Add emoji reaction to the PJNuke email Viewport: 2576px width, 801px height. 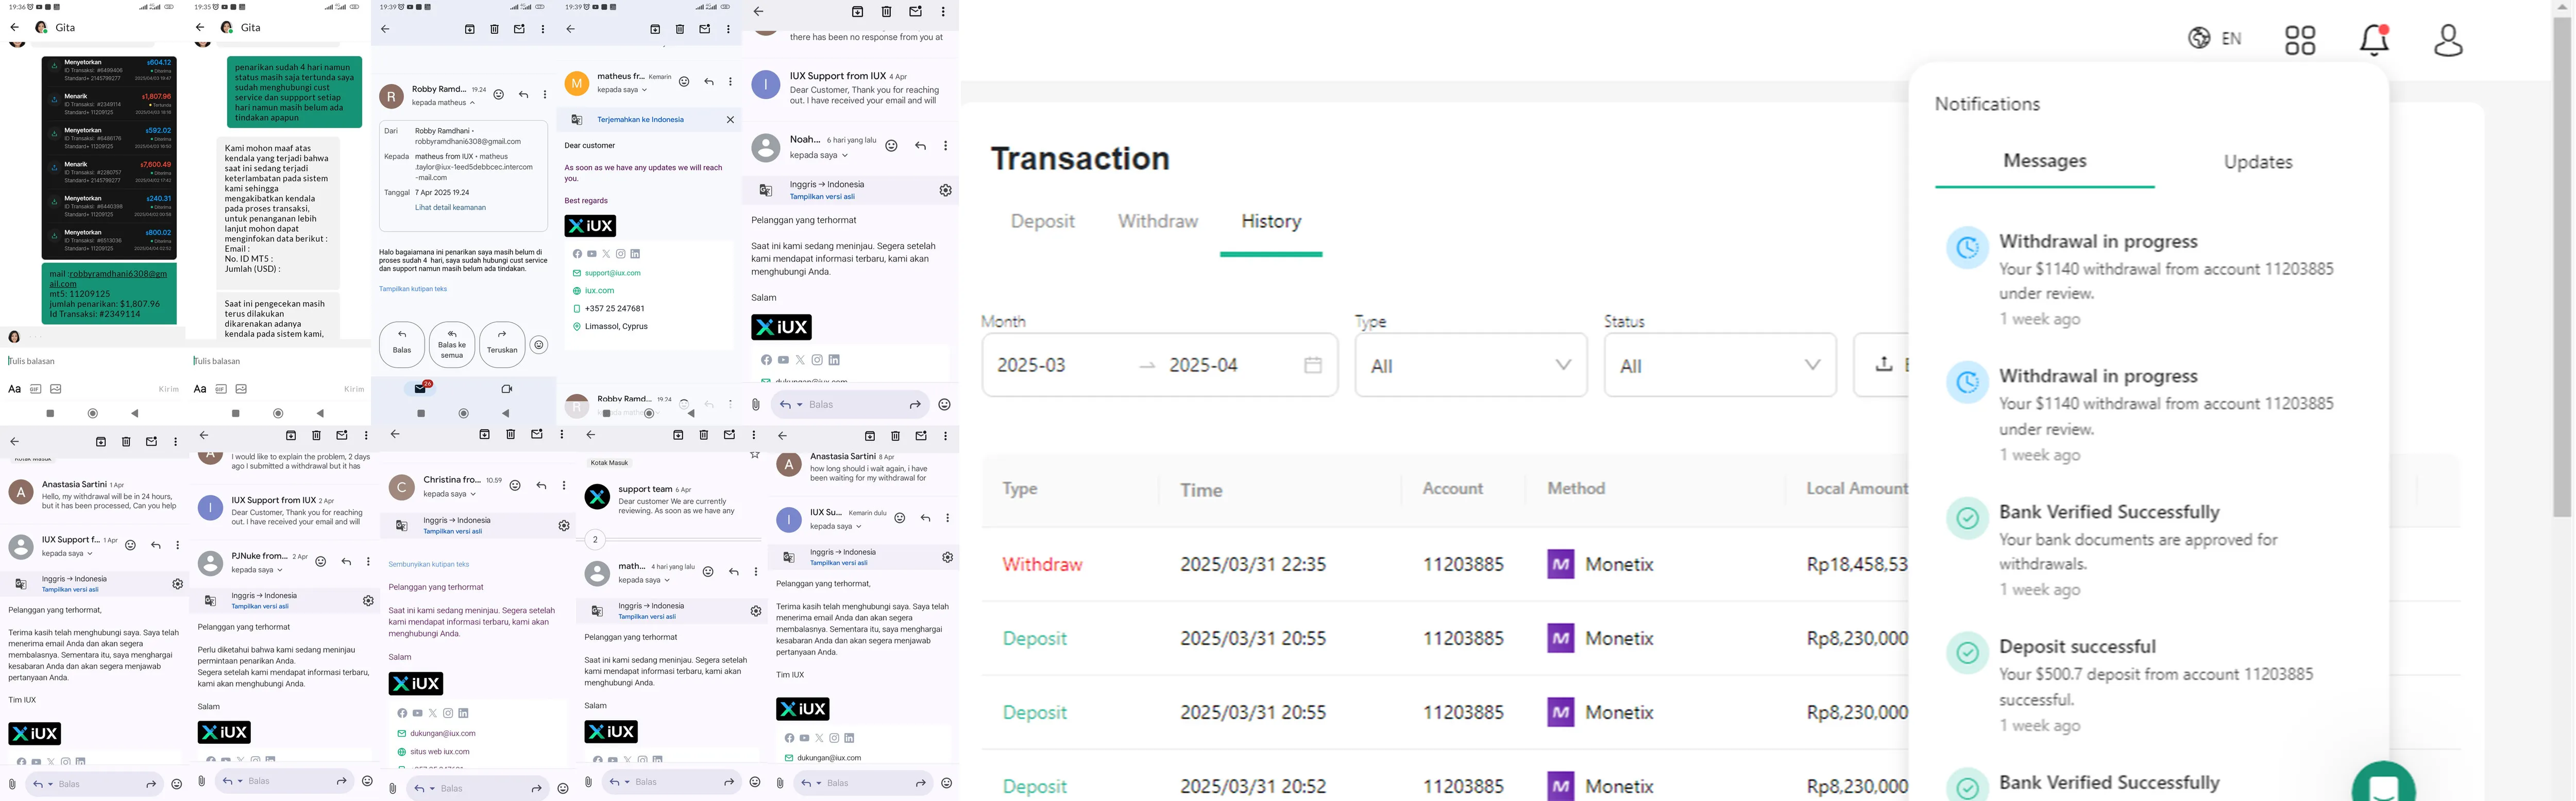tap(321, 561)
